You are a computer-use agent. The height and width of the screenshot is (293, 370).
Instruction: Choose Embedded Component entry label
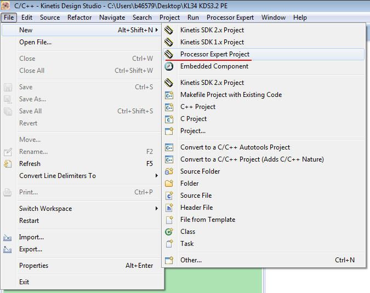(x=214, y=66)
